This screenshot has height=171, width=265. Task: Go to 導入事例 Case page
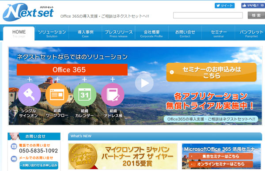pos(85,33)
